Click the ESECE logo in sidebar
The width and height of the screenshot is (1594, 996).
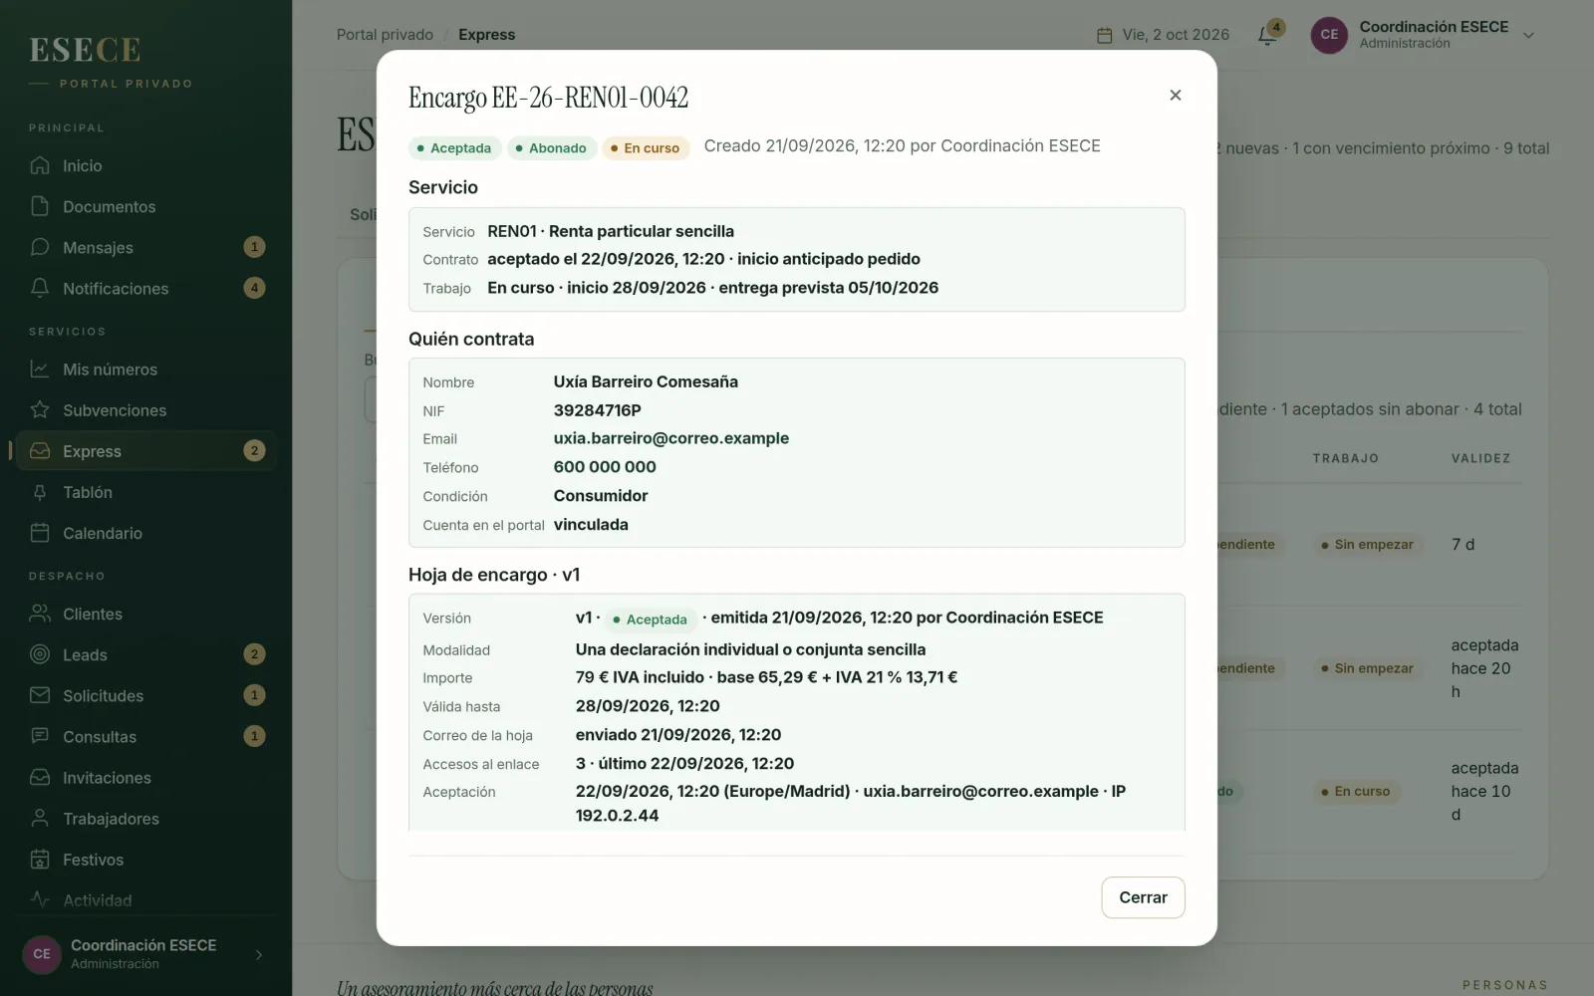[85, 50]
